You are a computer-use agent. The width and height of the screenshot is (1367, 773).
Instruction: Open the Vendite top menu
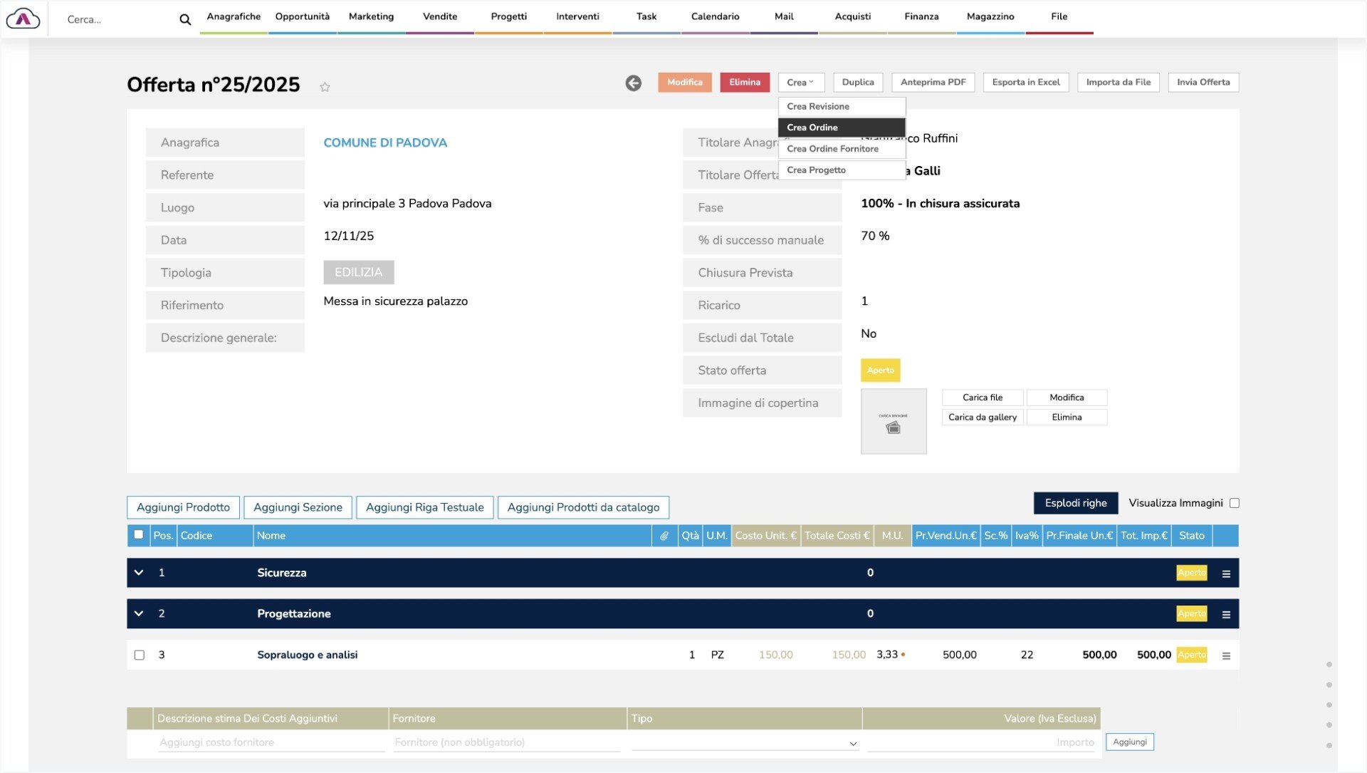coord(440,16)
